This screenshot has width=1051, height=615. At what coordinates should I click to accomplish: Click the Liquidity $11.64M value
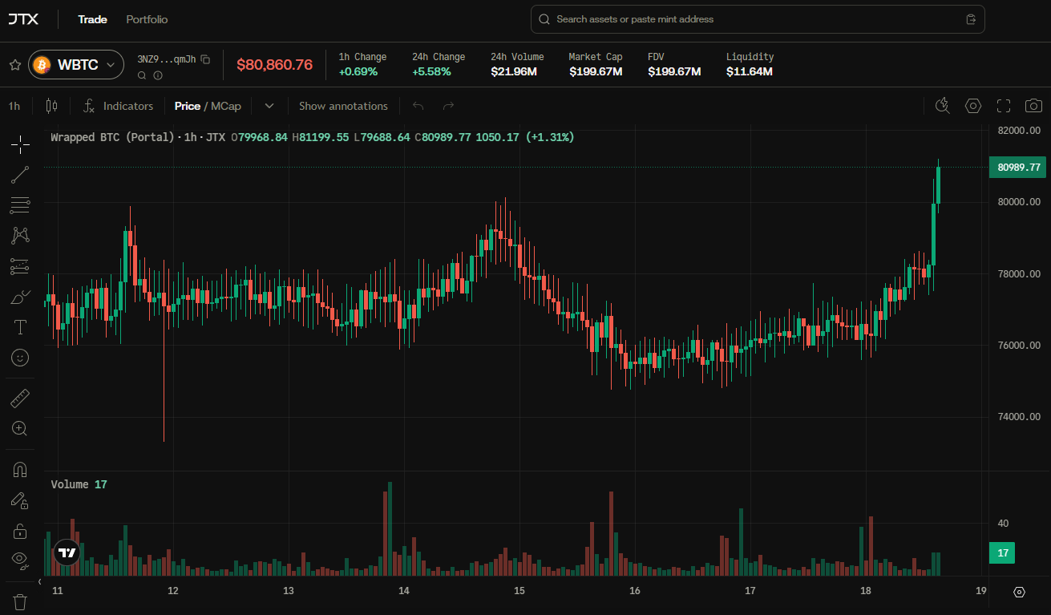click(x=750, y=71)
